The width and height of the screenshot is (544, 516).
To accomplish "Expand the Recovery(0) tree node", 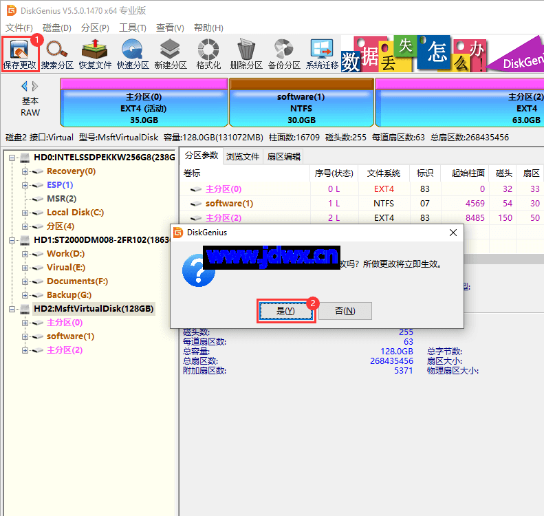I will [25, 171].
